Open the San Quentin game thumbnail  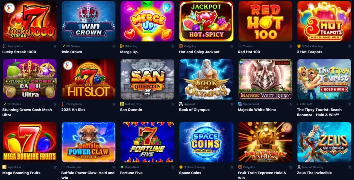coord(147,79)
